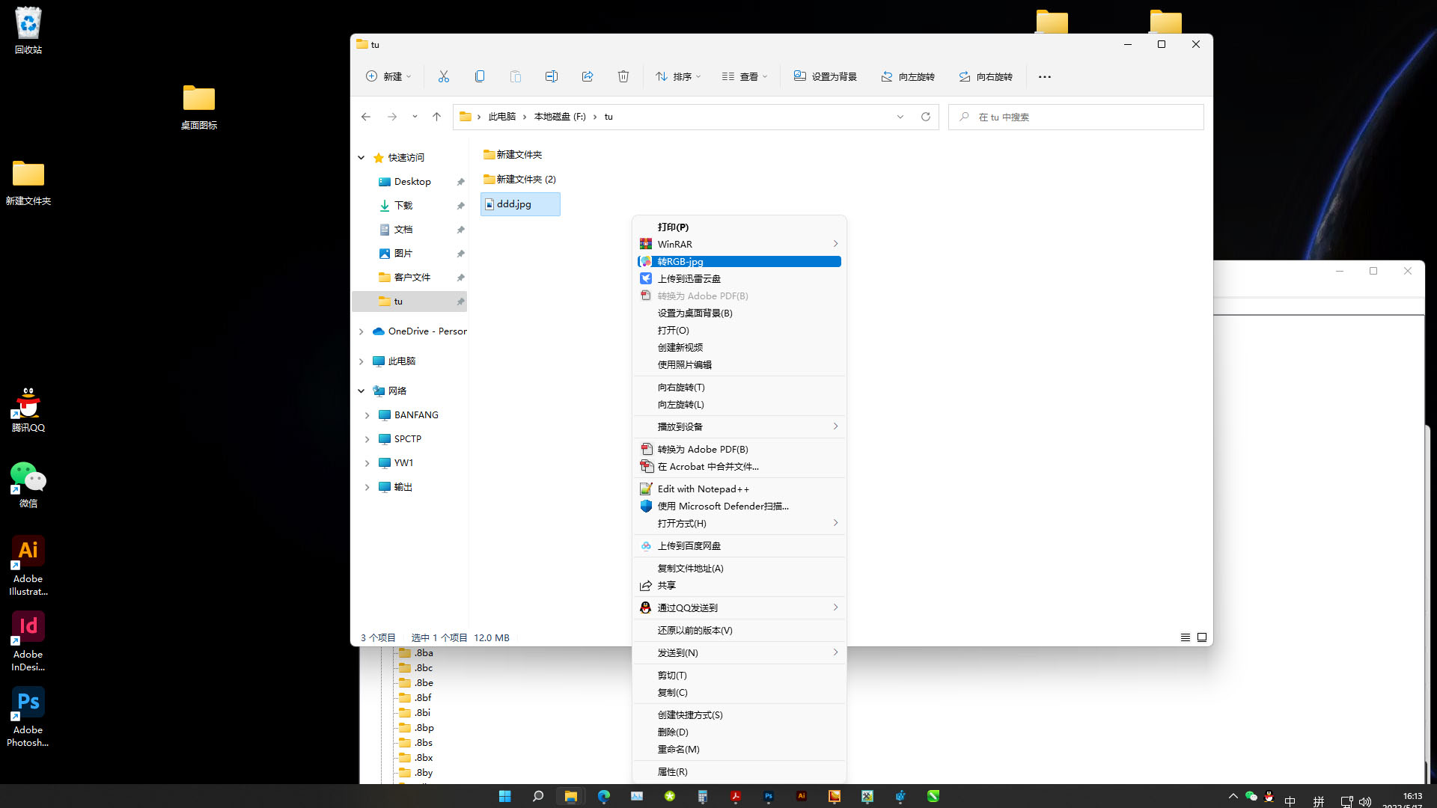Click the refresh icon in address bar
Image resolution: width=1437 pixels, height=808 pixels.
pos(926,117)
